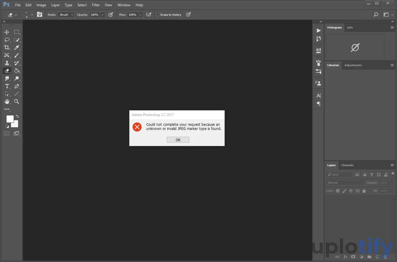Open the Actions panel play icon
This screenshot has height=262, width=397.
pyautogui.click(x=319, y=30)
